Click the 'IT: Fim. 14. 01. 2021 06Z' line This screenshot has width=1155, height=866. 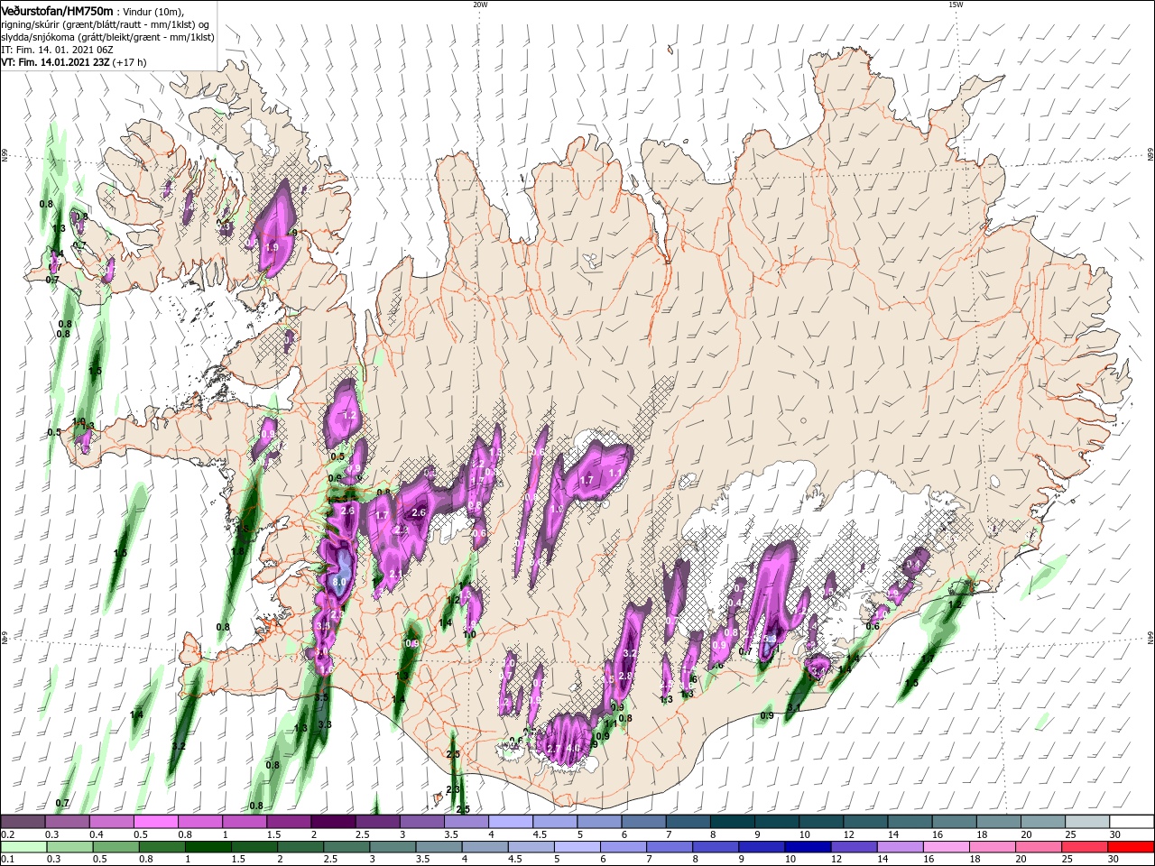[57, 50]
